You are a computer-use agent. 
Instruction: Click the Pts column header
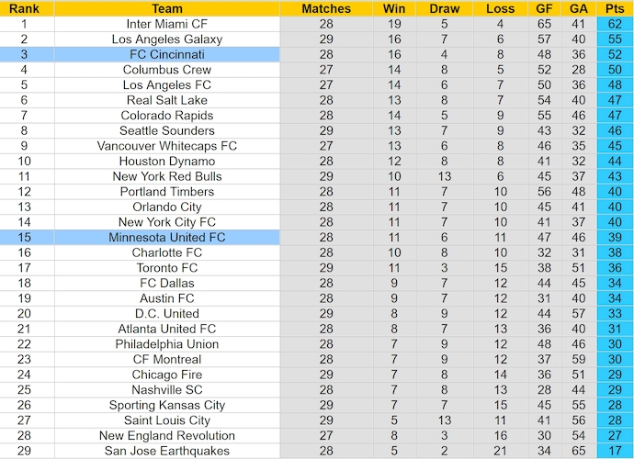[615, 8]
